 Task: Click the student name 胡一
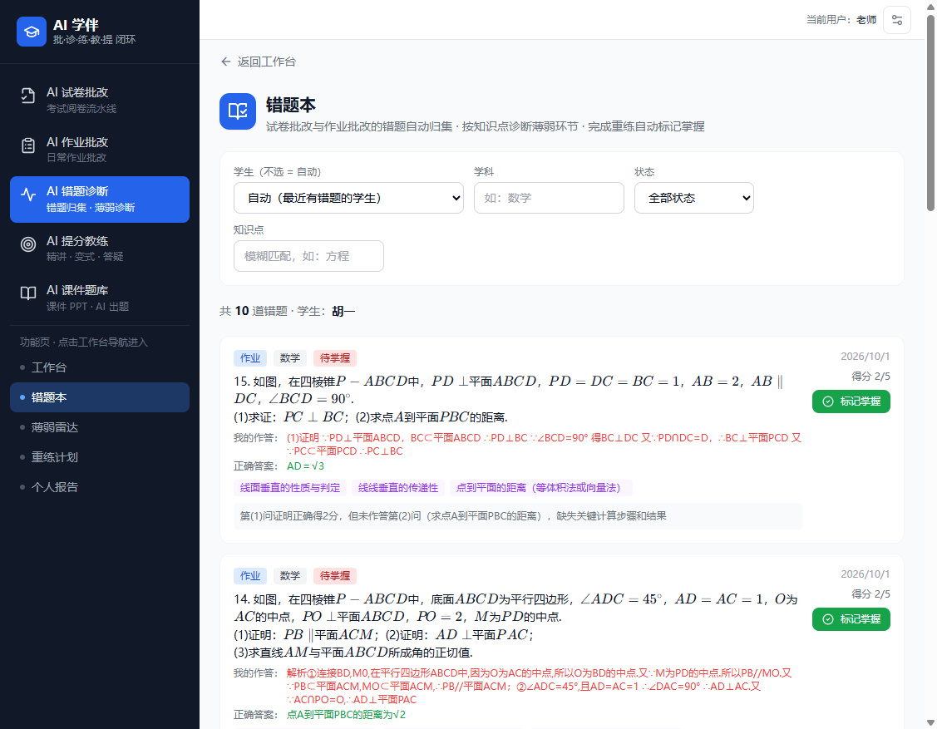click(343, 312)
